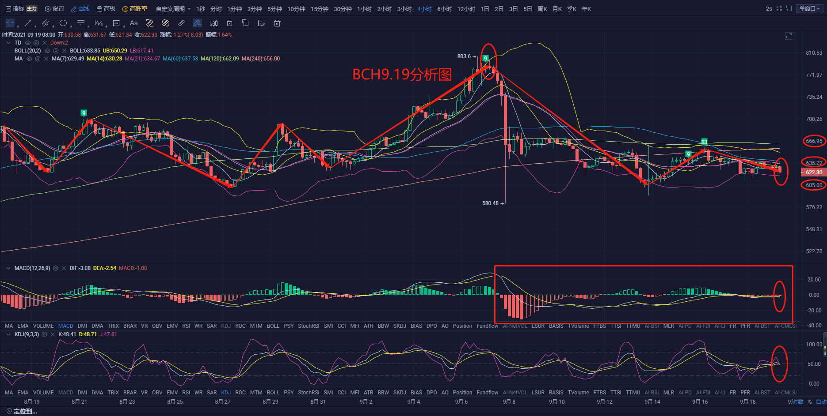The height and width of the screenshot is (416, 827).
Task: Toggle the 对数 log scale option
Action: (797, 401)
